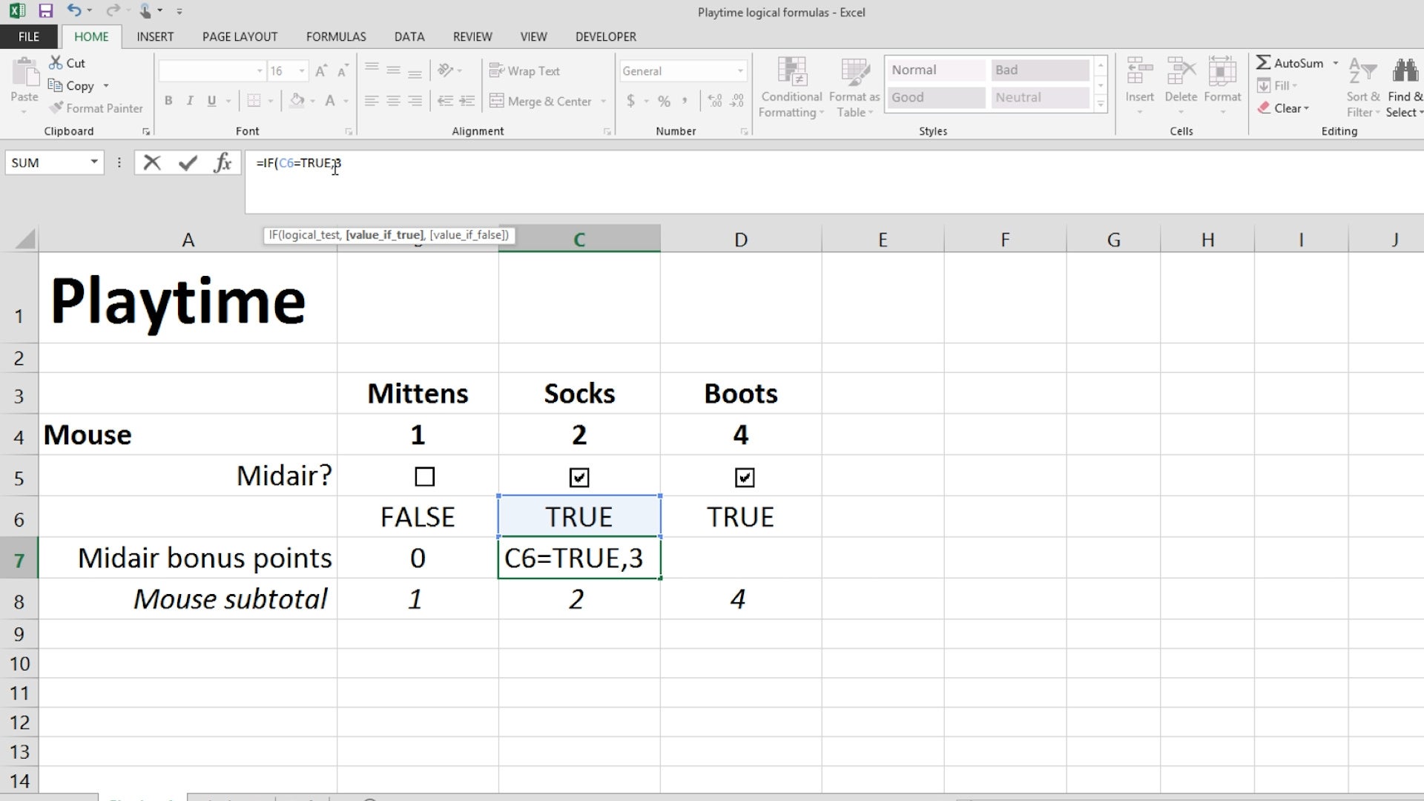Expand the font size dropdown showing 16
Viewport: 1424px width, 801px height.
302,71
